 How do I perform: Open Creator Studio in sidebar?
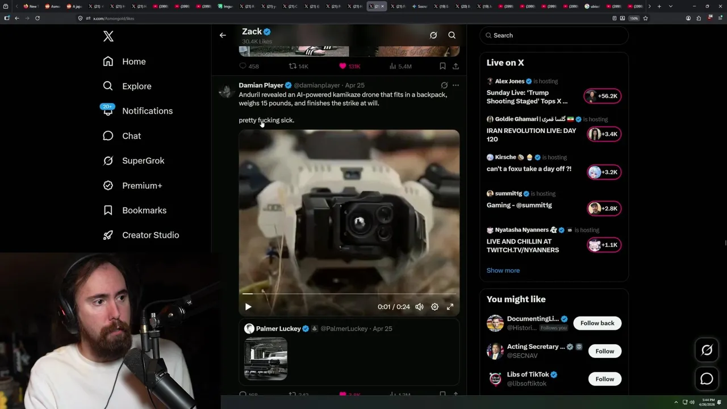pyautogui.click(x=141, y=235)
